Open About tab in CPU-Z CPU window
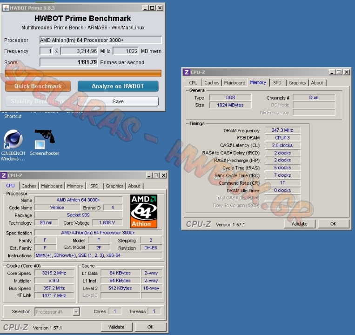The width and height of the screenshot is (355, 335). [134, 186]
